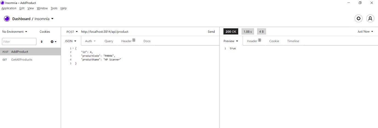The width and height of the screenshot is (378, 128).
Task: Click the sort requests arrows icon
Action: [42, 42]
